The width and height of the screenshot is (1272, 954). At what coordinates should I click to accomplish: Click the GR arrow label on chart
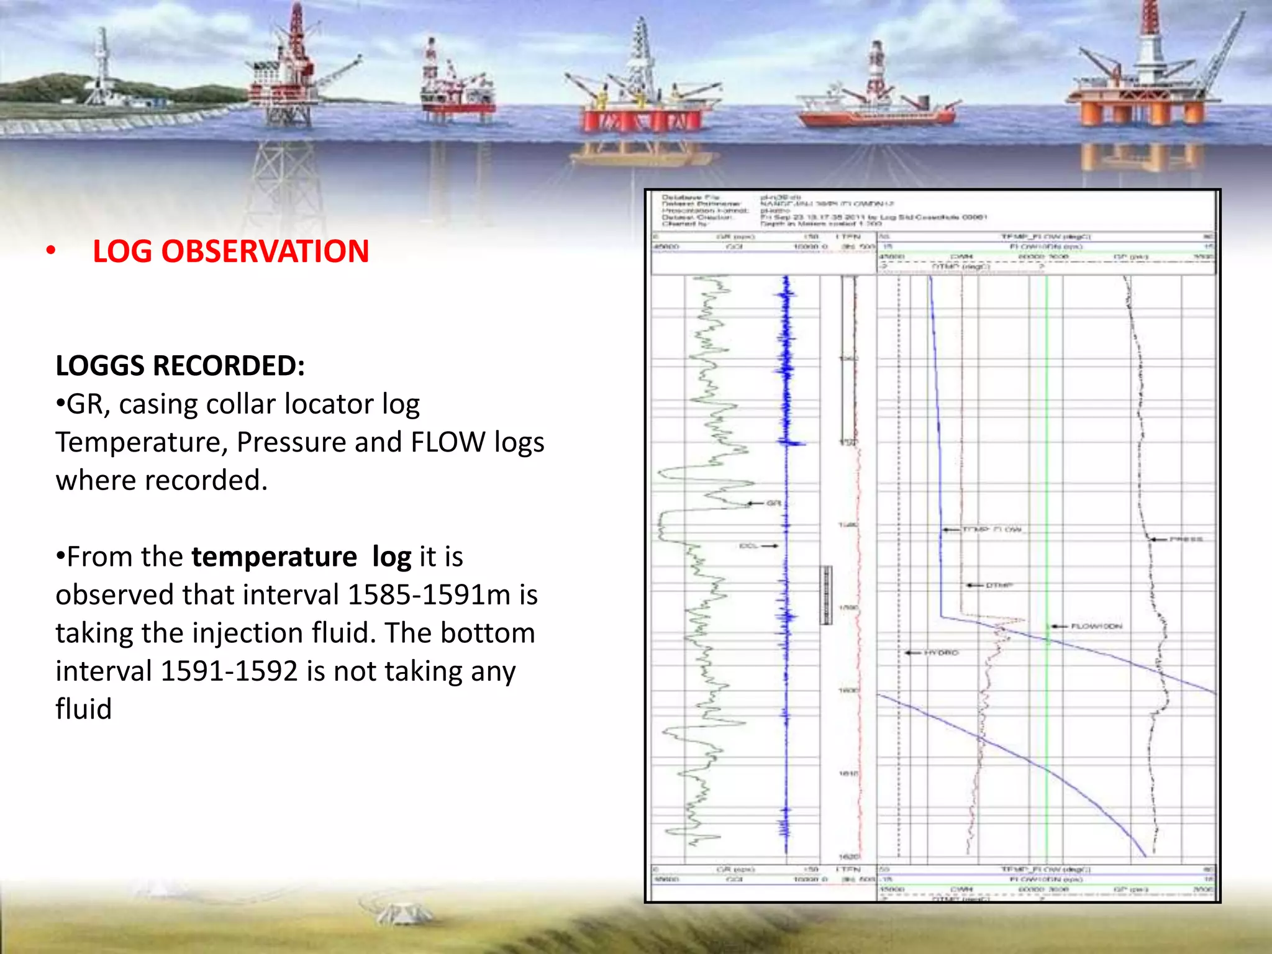tap(773, 502)
